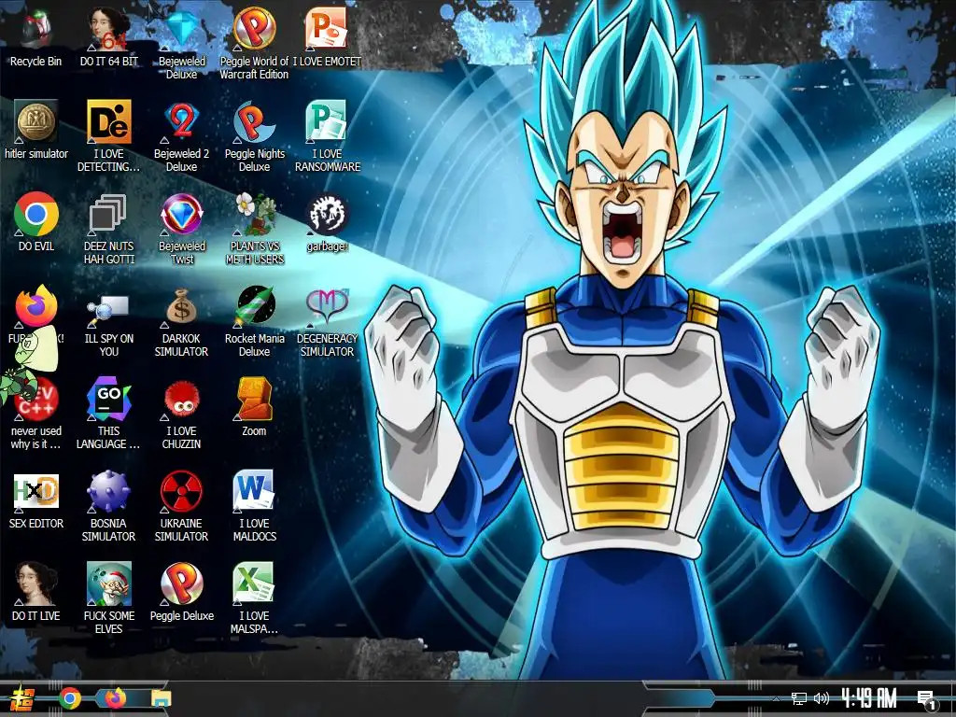Launch the UKRAINE SIMULATOR radiation icon
This screenshot has width=956, height=717.
point(182,506)
